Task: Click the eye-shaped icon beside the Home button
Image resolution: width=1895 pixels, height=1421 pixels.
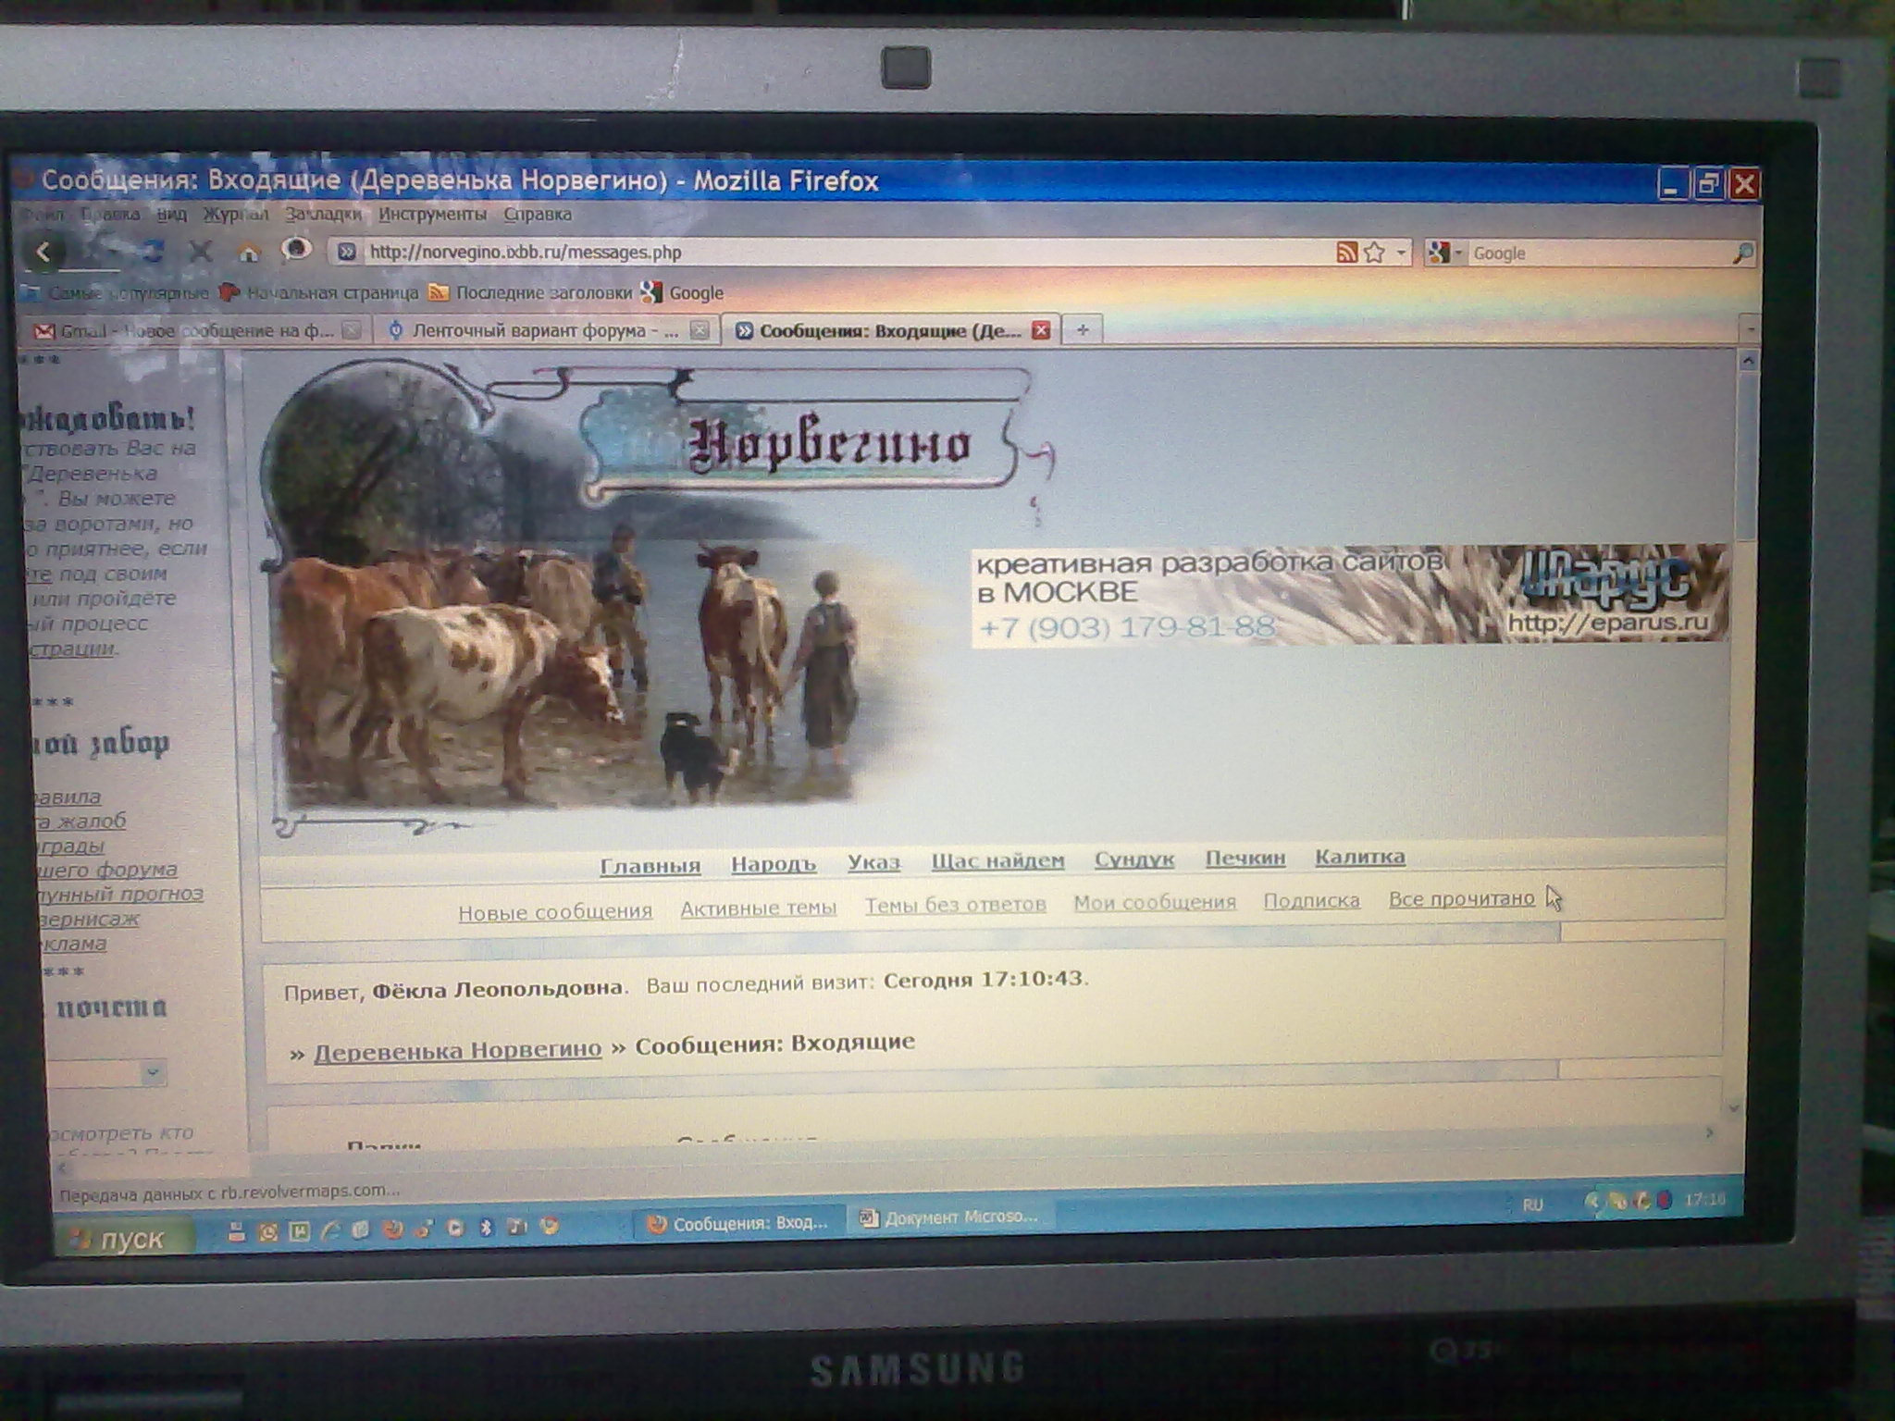Action: 296,248
